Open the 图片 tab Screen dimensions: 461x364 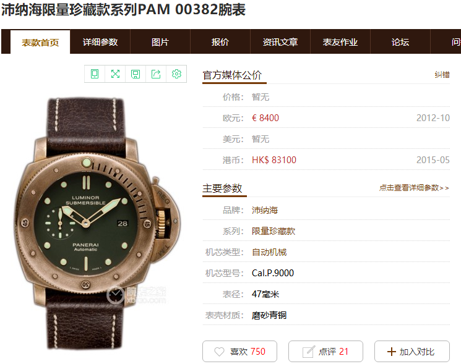pyautogui.click(x=160, y=42)
